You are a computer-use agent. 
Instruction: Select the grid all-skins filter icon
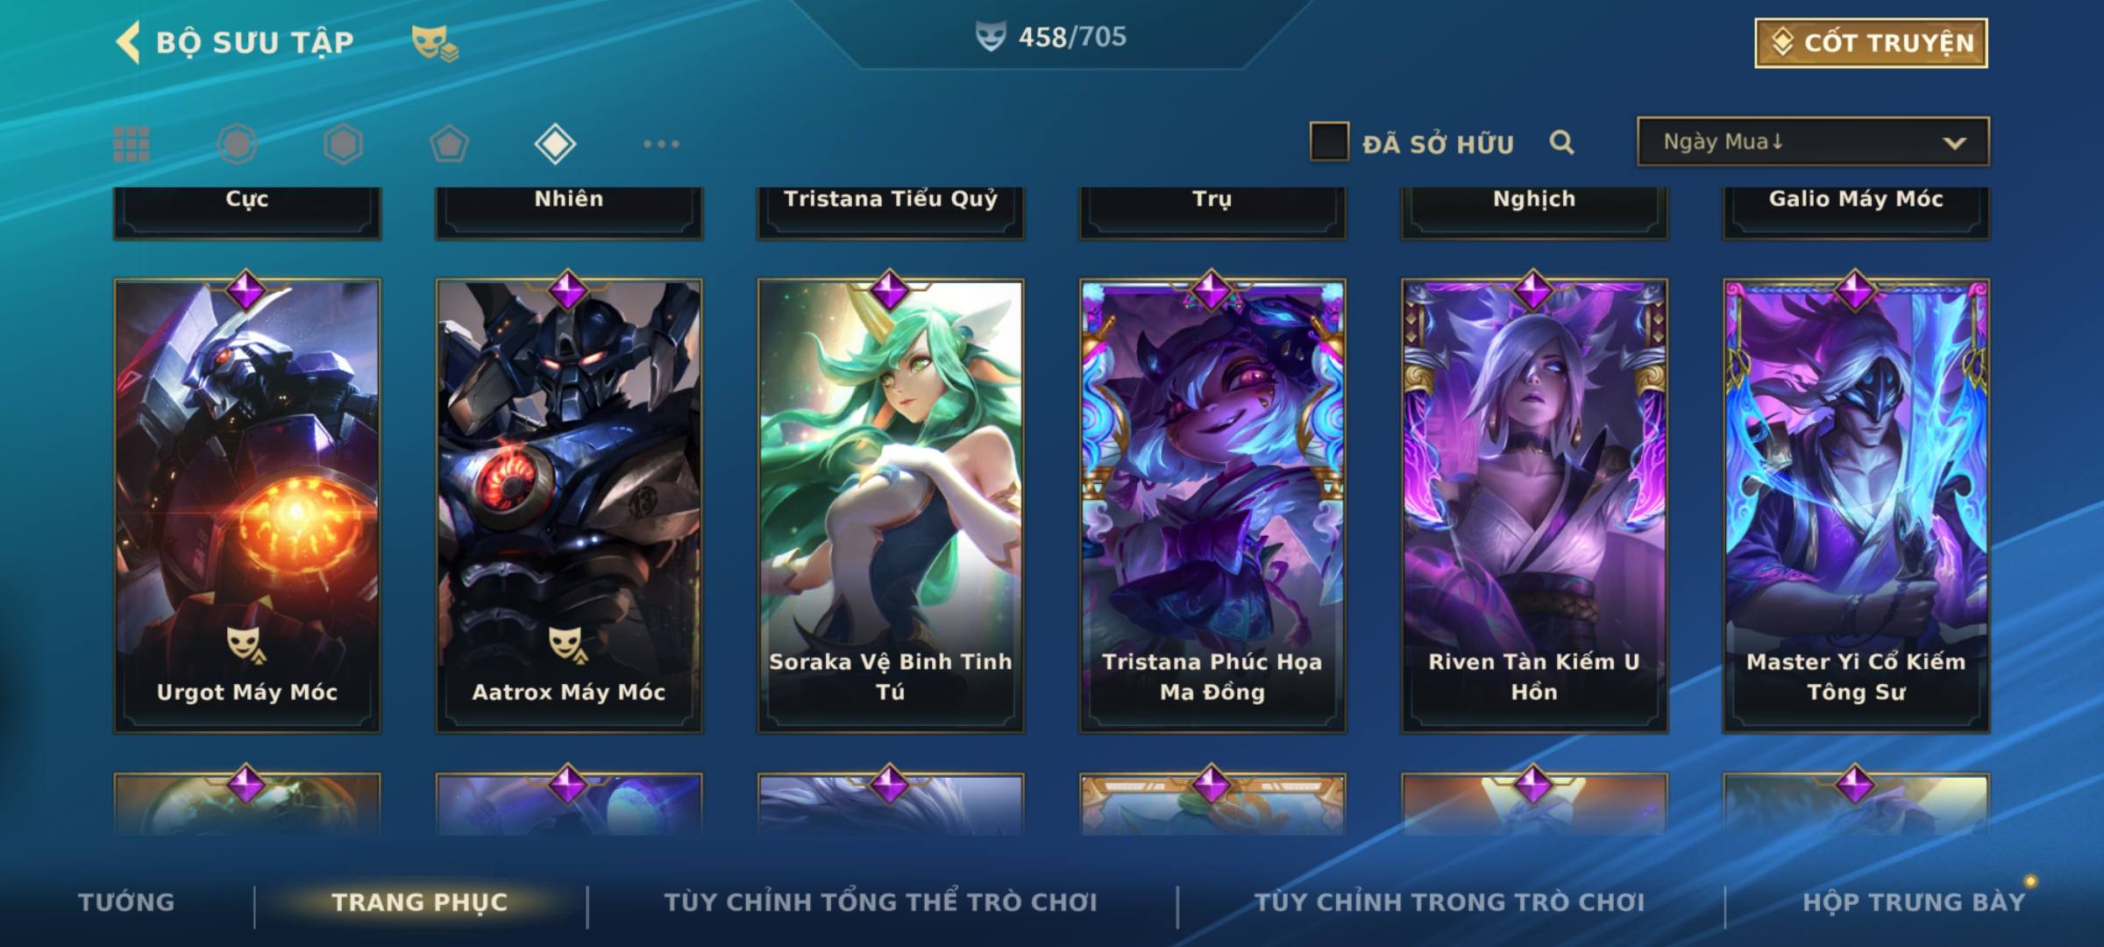coord(131,144)
